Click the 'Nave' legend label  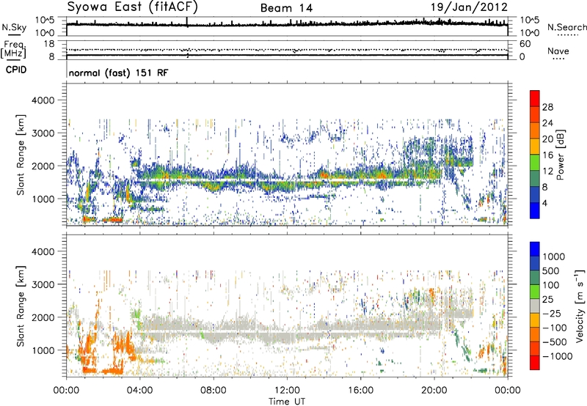(558, 51)
